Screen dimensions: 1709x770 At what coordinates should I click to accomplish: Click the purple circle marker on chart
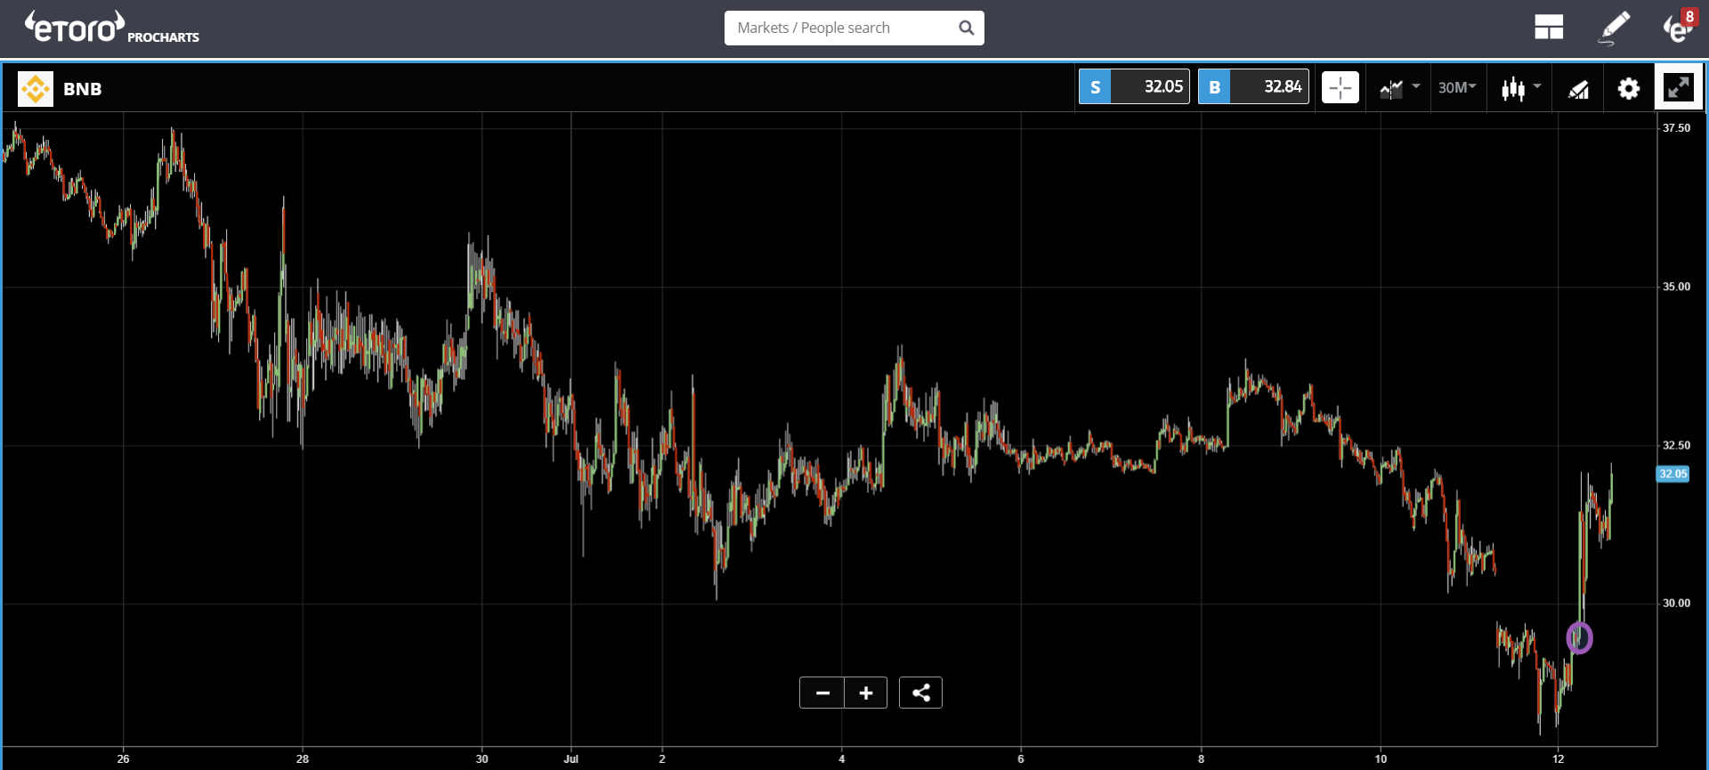click(x=1579, y=638)
